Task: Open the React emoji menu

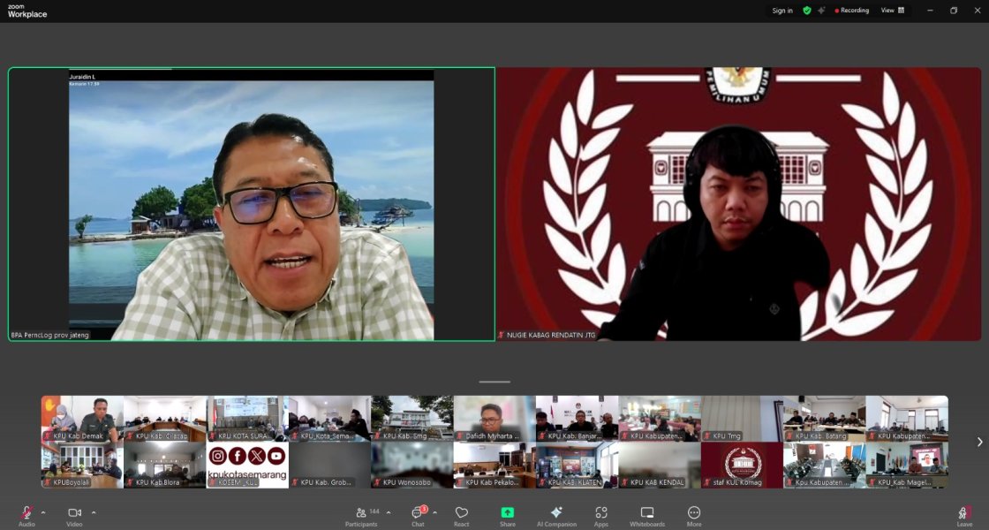Action: coord(461,516)
